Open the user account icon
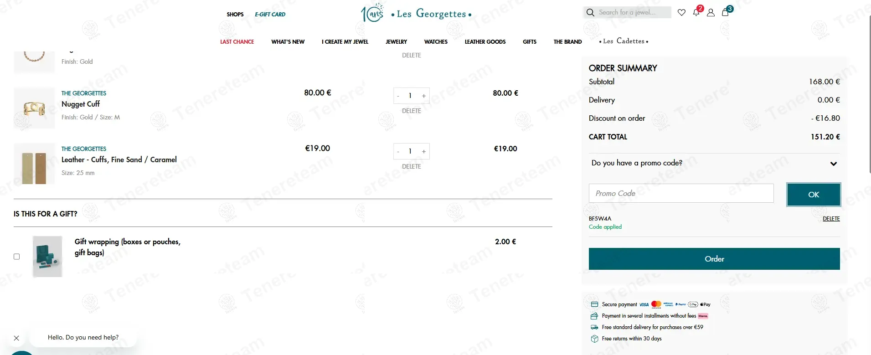 click(711, 12)
